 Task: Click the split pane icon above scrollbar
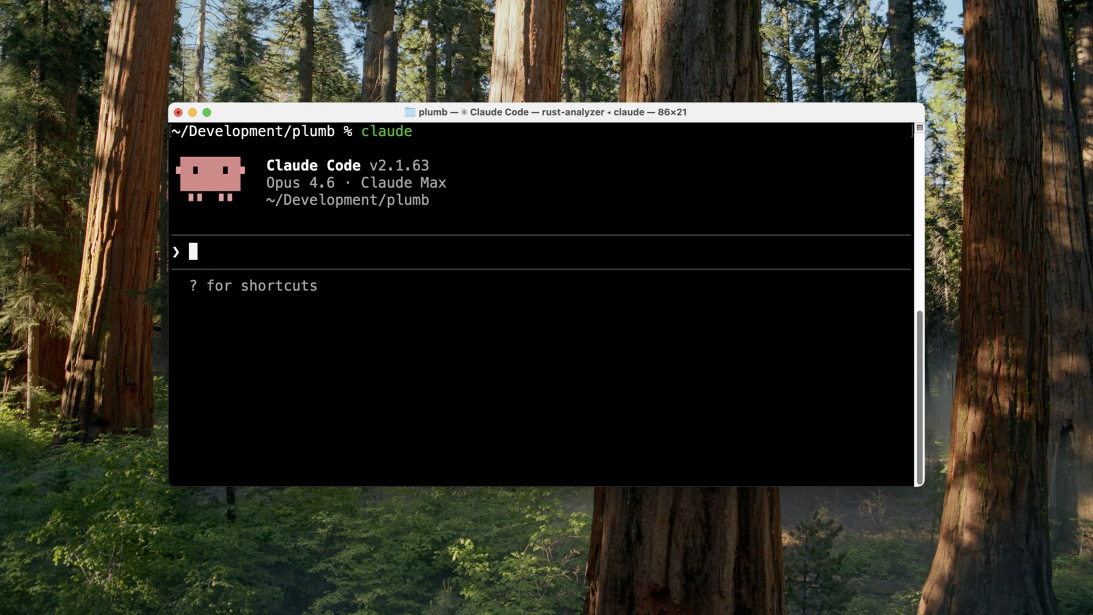[919, 128]
